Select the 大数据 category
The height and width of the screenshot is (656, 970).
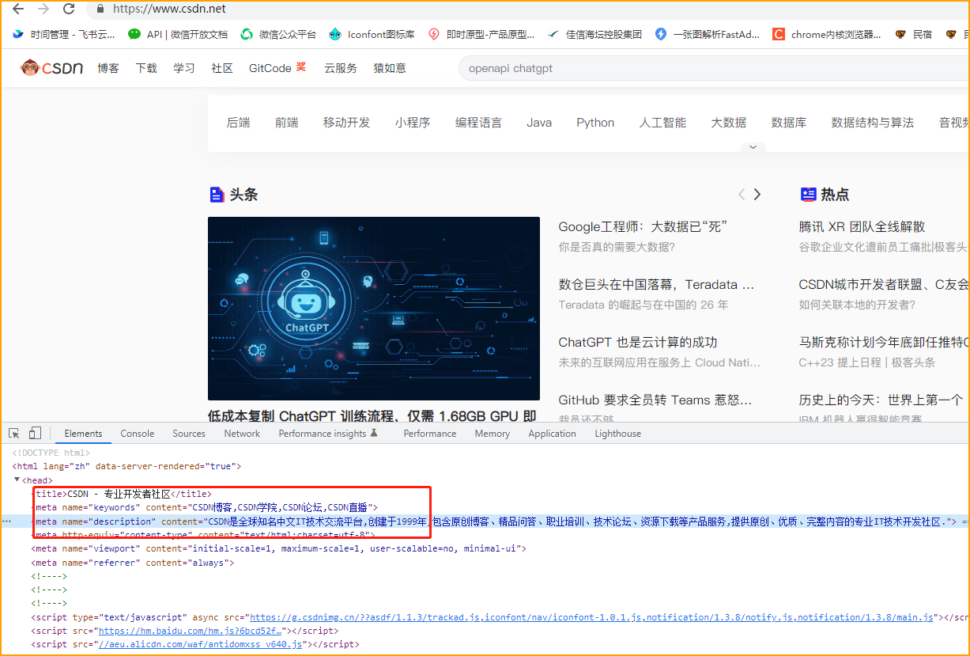tap(728, 123)
